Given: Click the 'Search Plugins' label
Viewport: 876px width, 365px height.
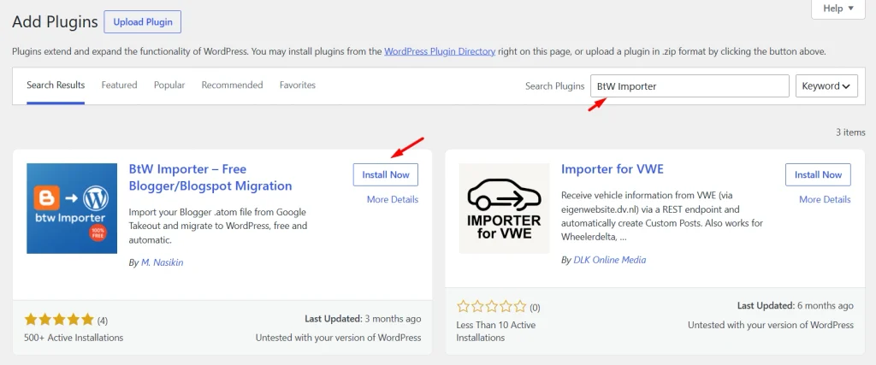Looking at the screenshot, I should coord(554,86).
